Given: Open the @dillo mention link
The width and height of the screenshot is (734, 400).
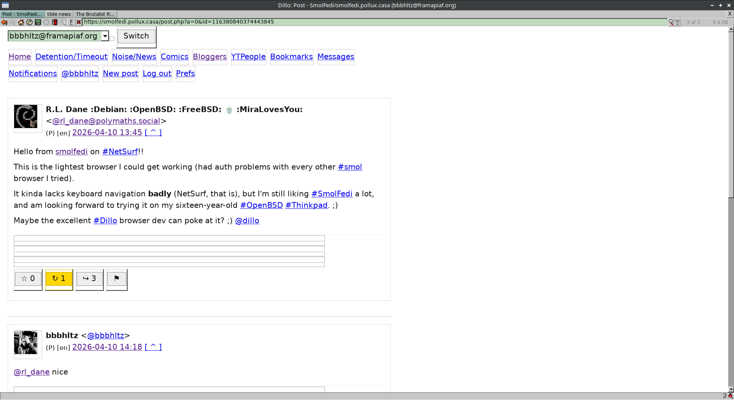Looking at the screenshot, I should (247, 221).
